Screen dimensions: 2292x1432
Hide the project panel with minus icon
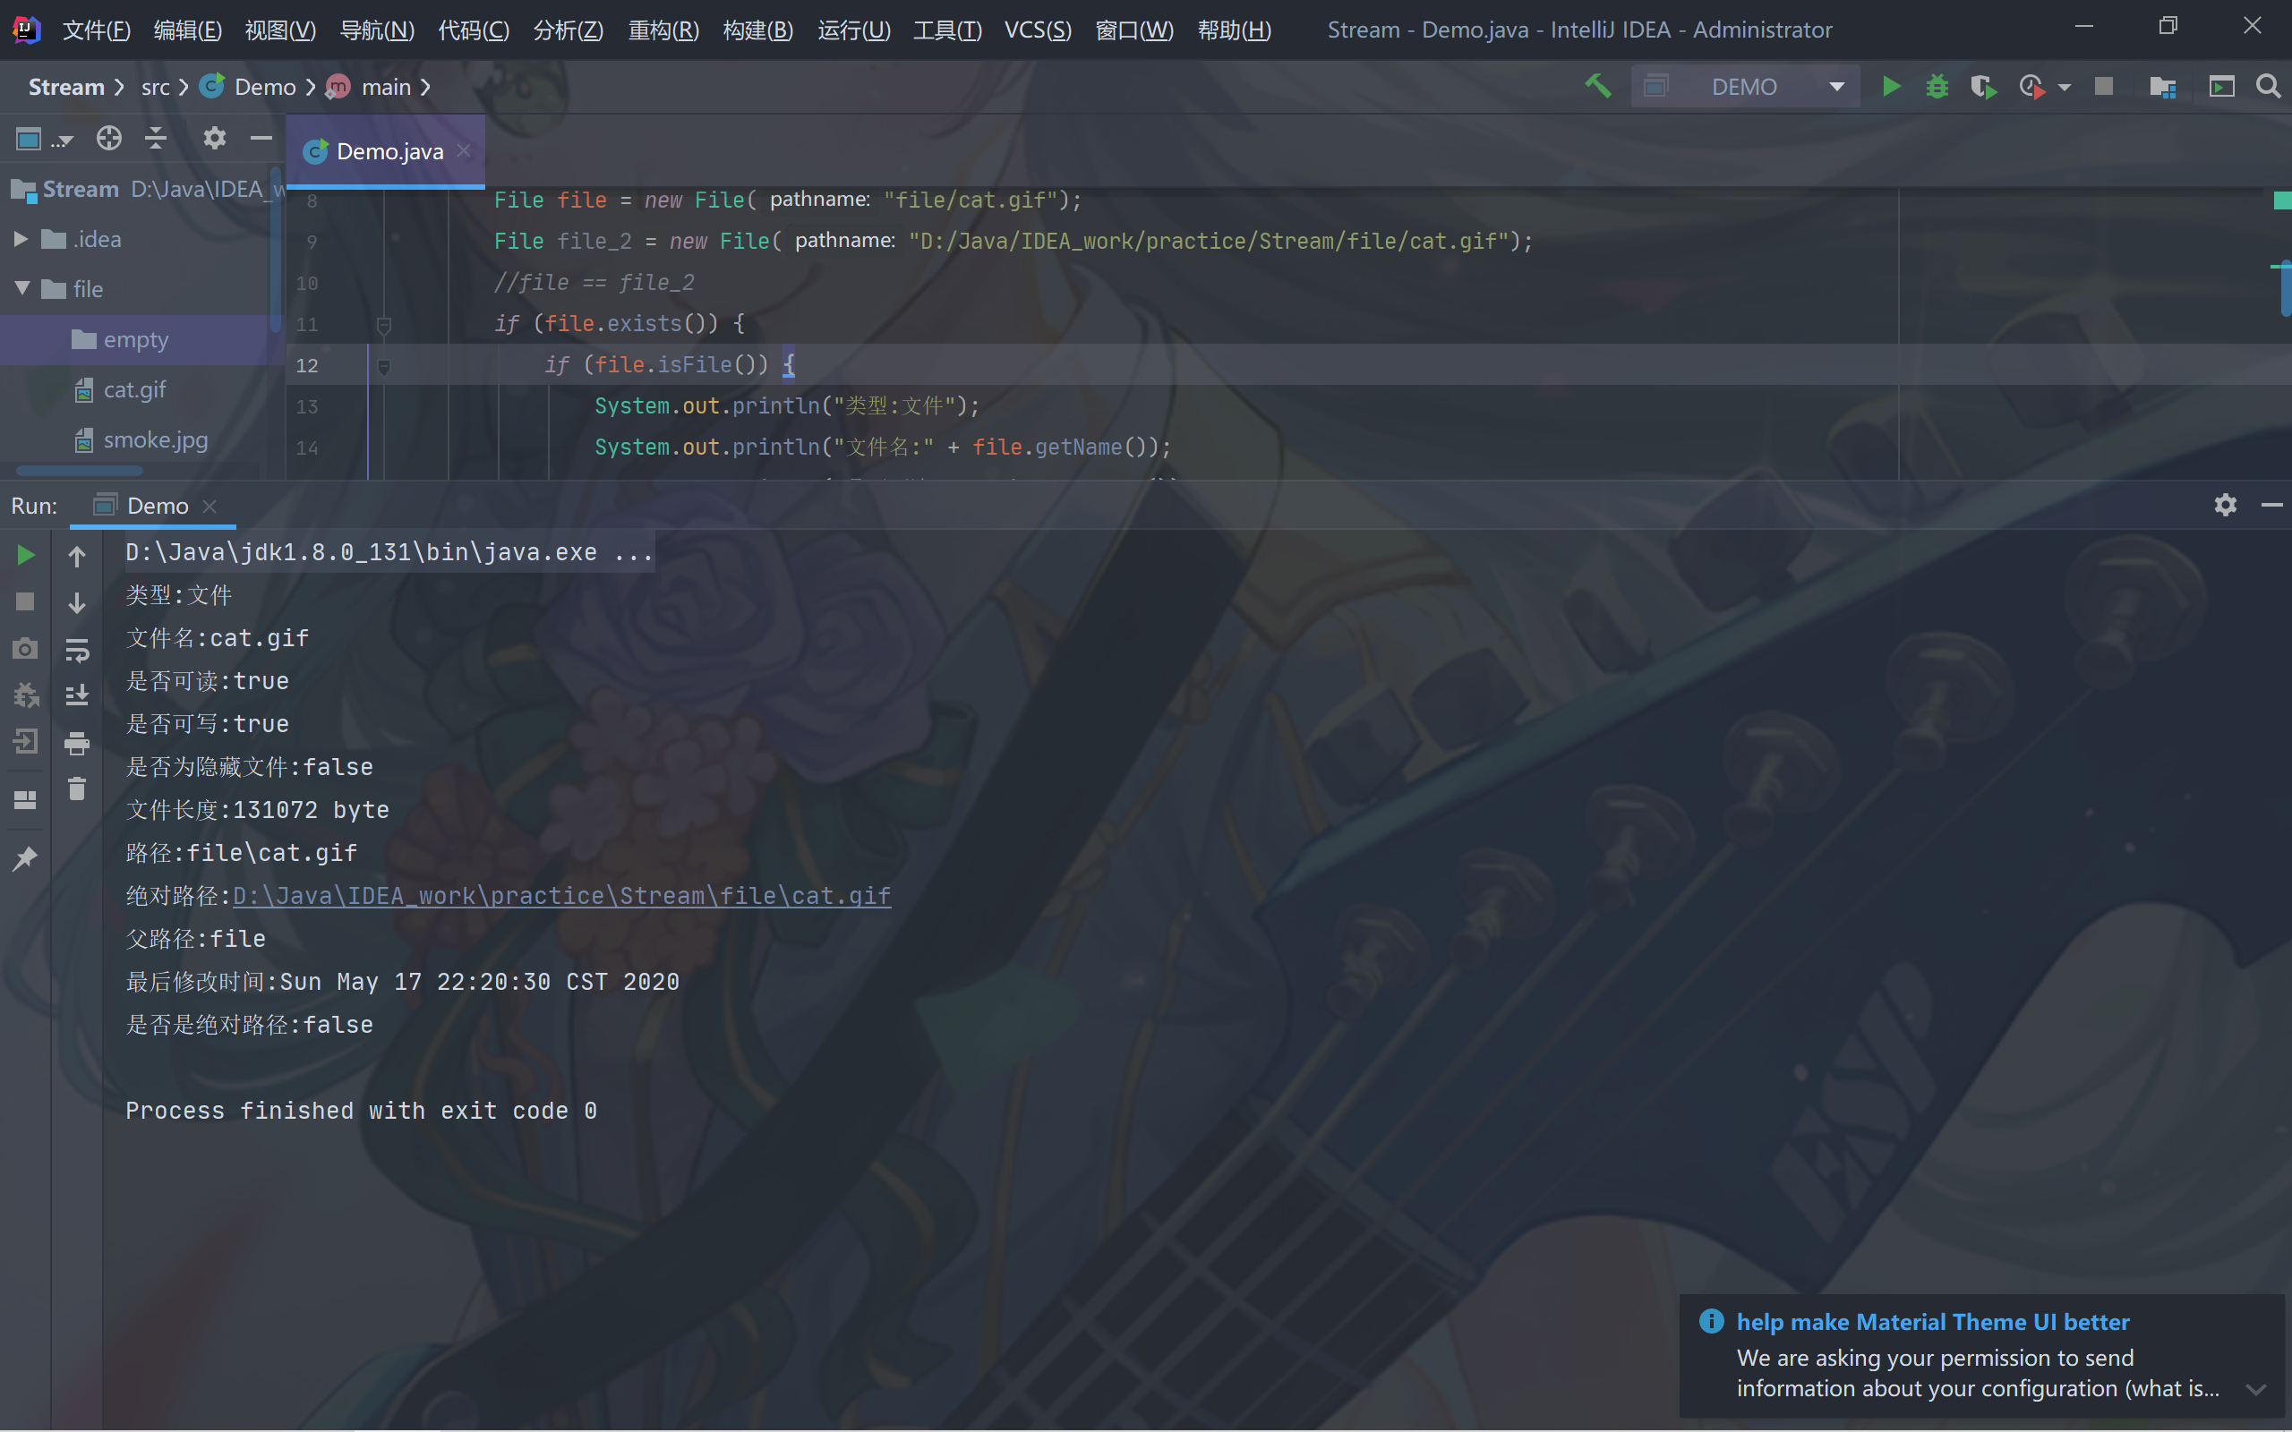point(261,138)
